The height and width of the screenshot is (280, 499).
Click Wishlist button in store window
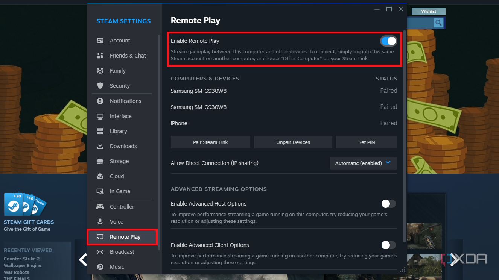point(429,11)
